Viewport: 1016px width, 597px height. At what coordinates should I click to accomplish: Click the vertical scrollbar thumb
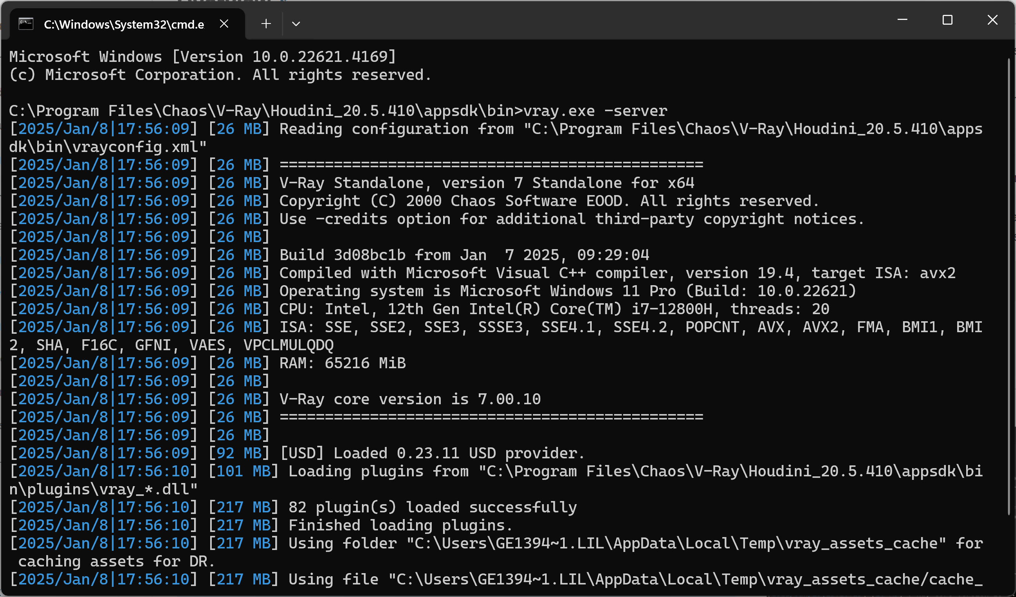pyautogui.click(x=1008, y=286)
